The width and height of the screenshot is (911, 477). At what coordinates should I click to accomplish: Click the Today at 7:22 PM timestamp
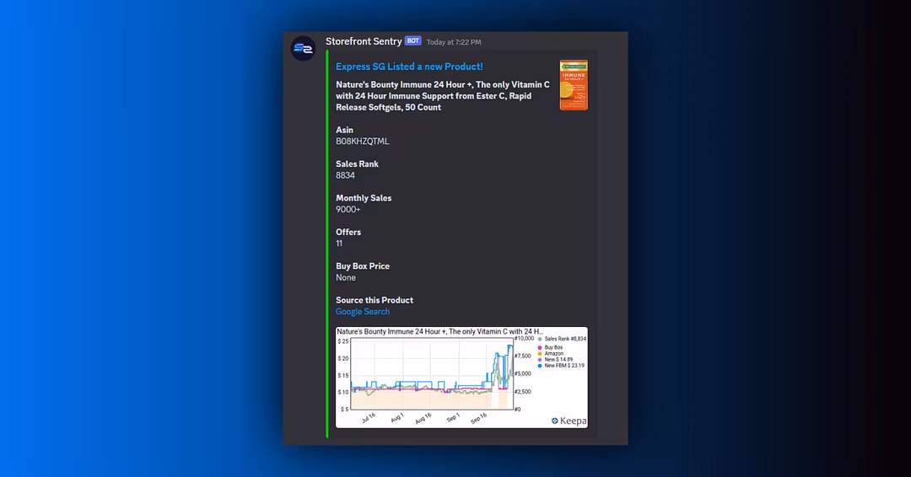point(454,42)
